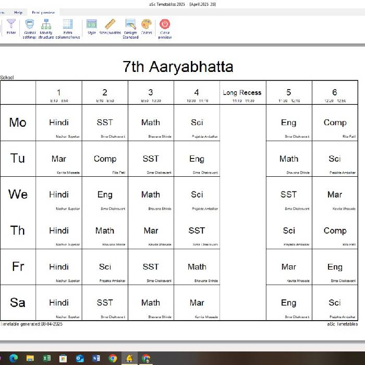Select Wednesday period 6 Mar cell
Screen dimensions: 365x365
point(335,194)
